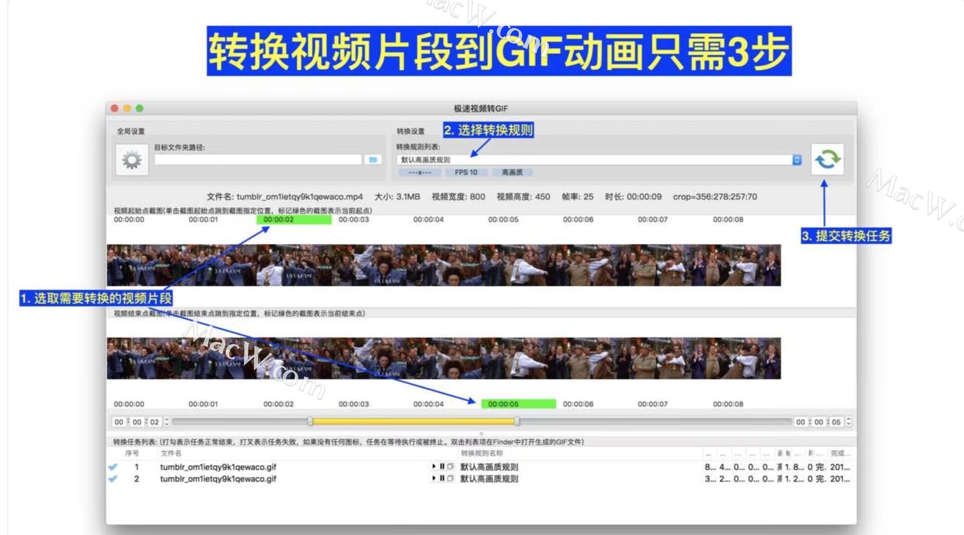Click the checkmark status of task 1
This screenshot has width=964, height=535.
(113, 467)
